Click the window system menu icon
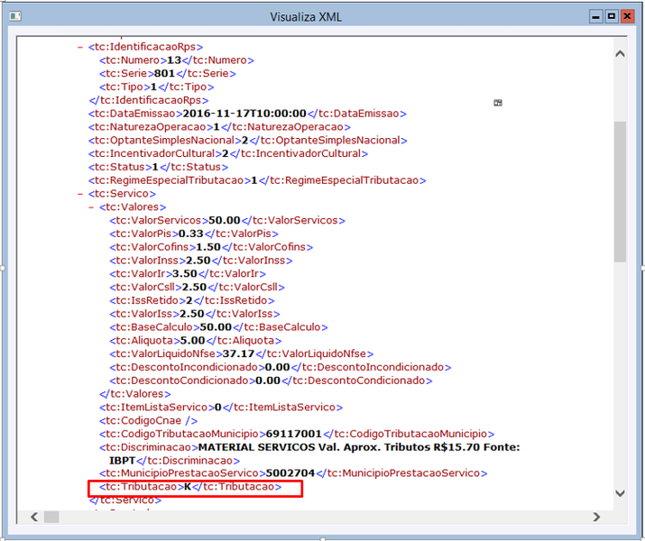This screenshot has width=645, height=541. tap(15, 16)
